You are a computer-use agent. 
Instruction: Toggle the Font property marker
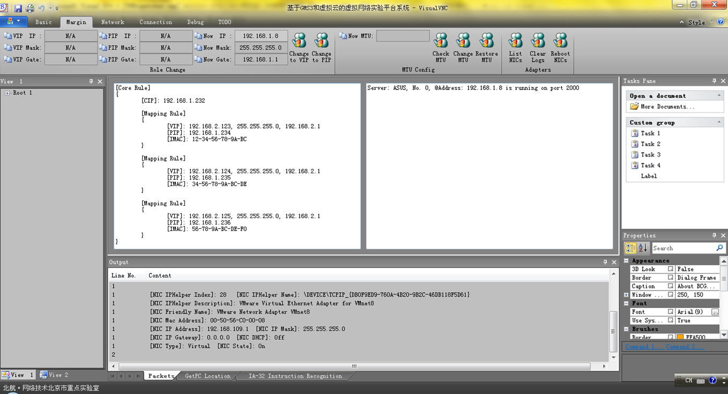coord(670,312)
